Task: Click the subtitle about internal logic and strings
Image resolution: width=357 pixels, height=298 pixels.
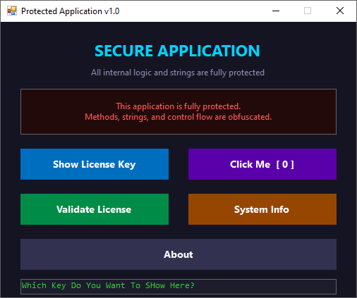Action: coord(178,73)
